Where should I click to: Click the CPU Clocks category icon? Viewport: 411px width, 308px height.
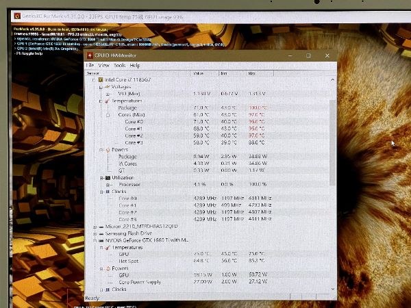(x=108, y=192)
